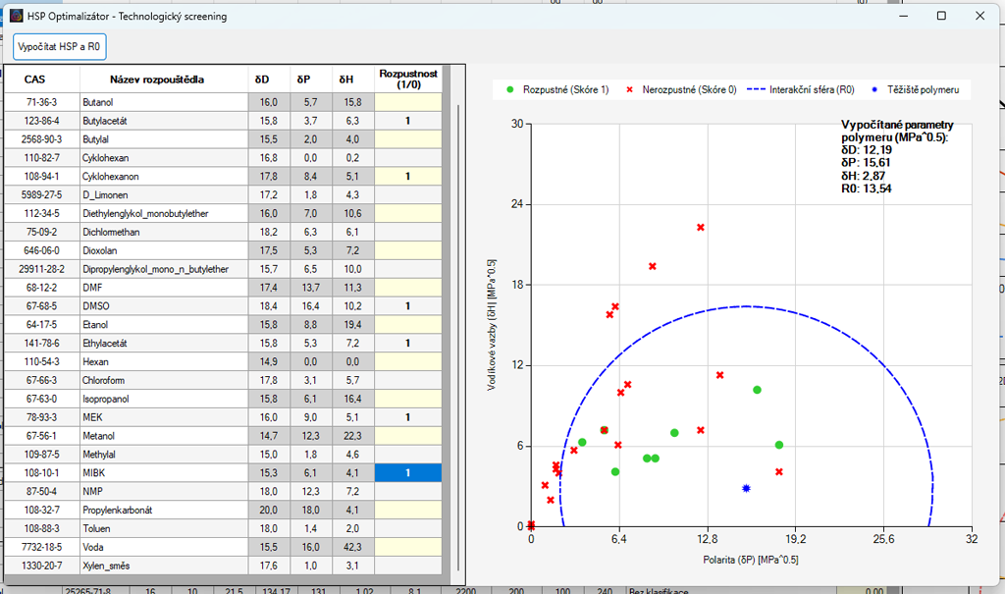This screenshot has height=594, width=1005.
Task: Select the Rozpustnost cell for Metanol
Action: pyautogui.click(x=408, y=437)
